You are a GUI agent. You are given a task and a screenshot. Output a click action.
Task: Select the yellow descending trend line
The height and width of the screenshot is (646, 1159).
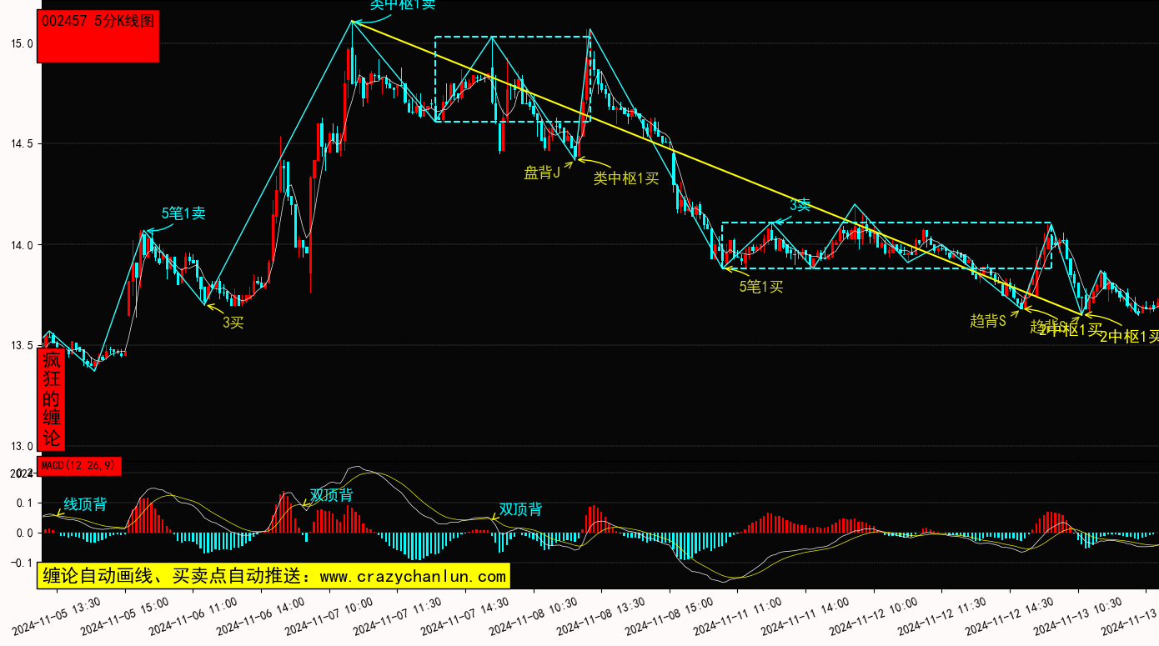(x=717, y=168)
